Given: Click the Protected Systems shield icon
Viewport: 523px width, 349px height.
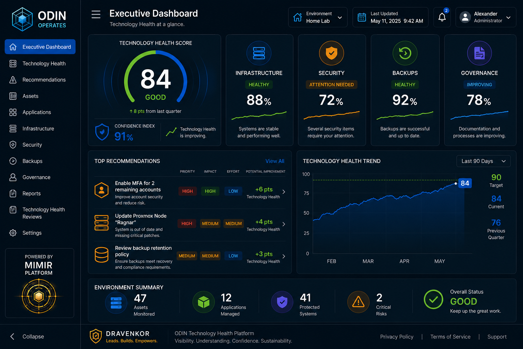Looking at the screenshot, I should [282, 302].
